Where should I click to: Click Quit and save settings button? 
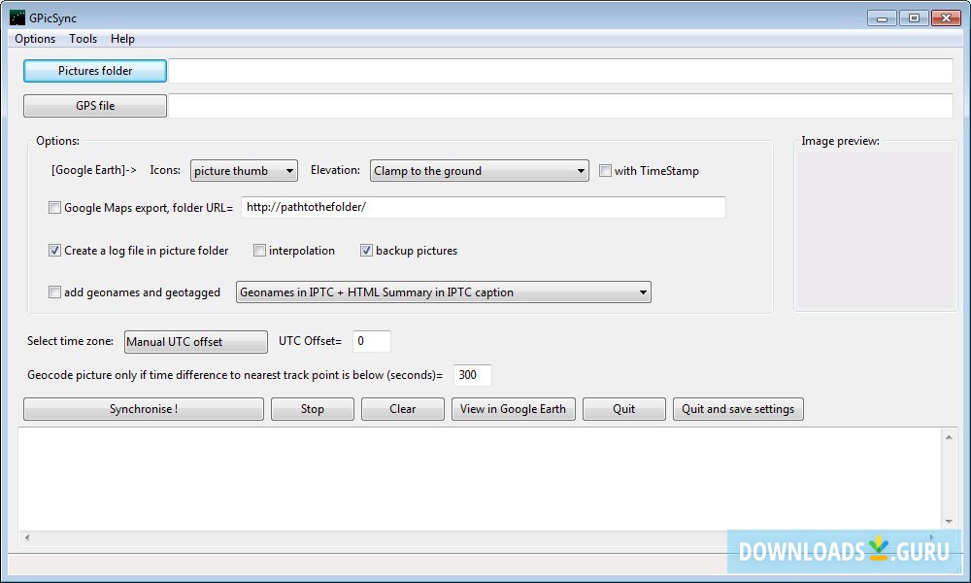[738, 409]
